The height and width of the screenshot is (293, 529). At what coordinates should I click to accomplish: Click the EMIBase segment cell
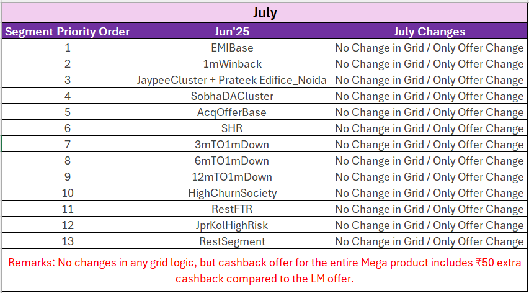point(232,48)
